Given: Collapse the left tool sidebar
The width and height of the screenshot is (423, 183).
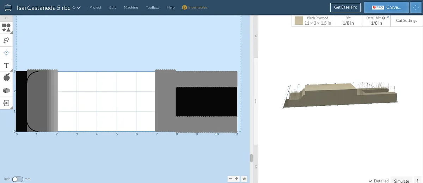Looking at the screenshot, I should point(6,18).
